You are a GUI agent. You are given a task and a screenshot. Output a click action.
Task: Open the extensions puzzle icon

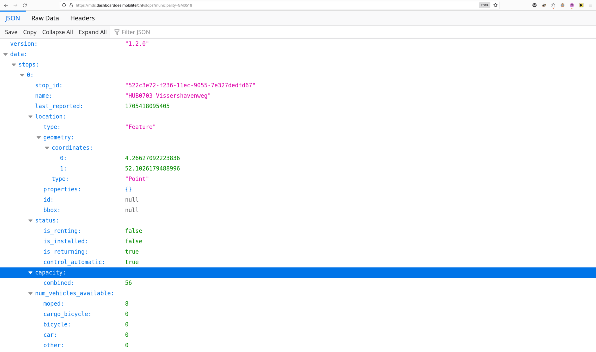(553, 5)
